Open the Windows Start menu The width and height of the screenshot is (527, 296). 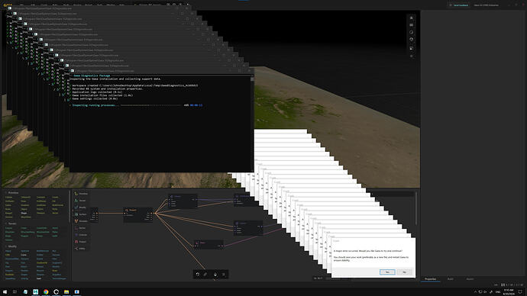[5, 292]
